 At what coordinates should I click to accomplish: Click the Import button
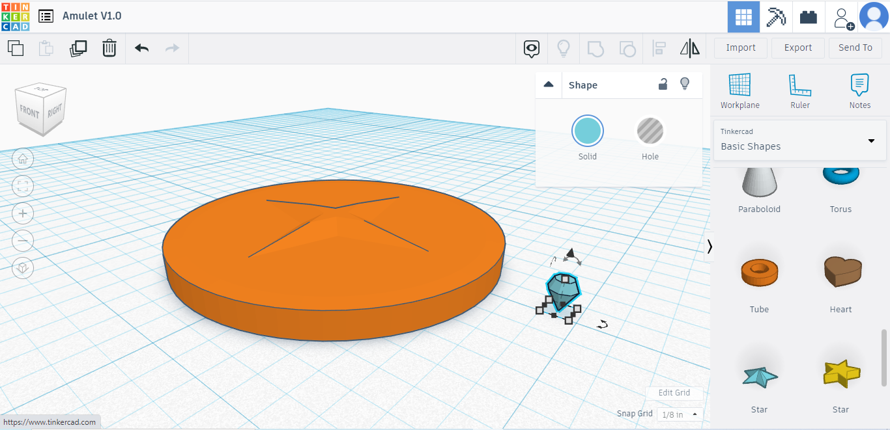point(741,47)
